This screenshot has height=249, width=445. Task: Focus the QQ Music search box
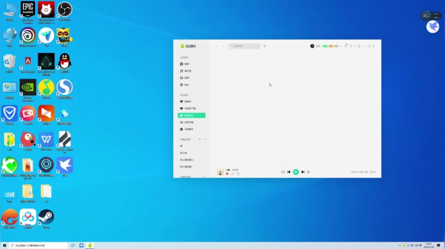coord(244,46)
